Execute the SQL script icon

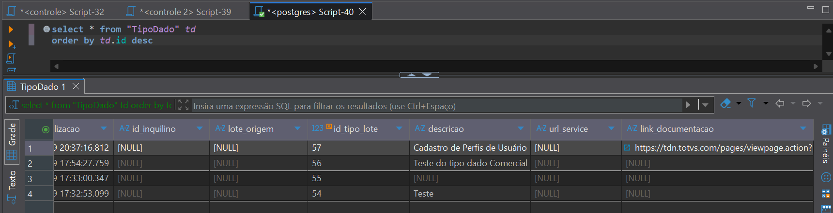11,58
